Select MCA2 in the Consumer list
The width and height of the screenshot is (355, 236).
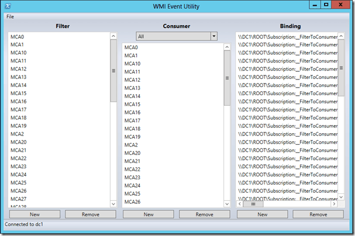click(131, 145)
